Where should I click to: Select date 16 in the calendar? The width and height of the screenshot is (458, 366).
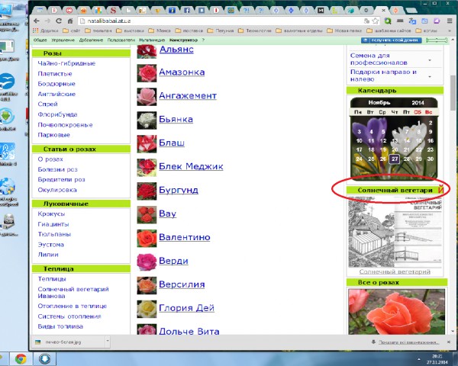[x=431, y=140]
